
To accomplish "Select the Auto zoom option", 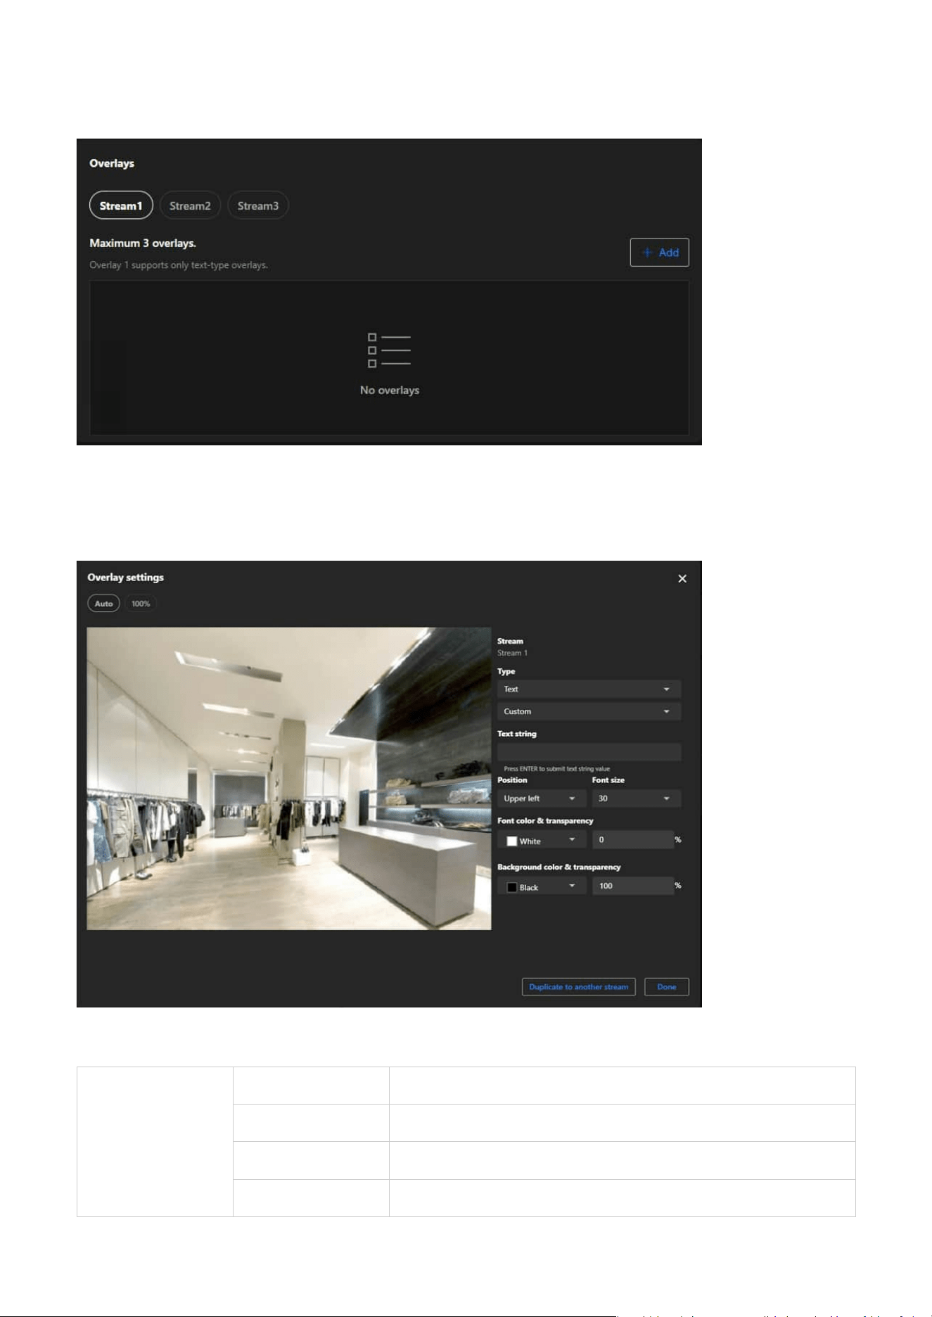I will (x=103, y=604).
